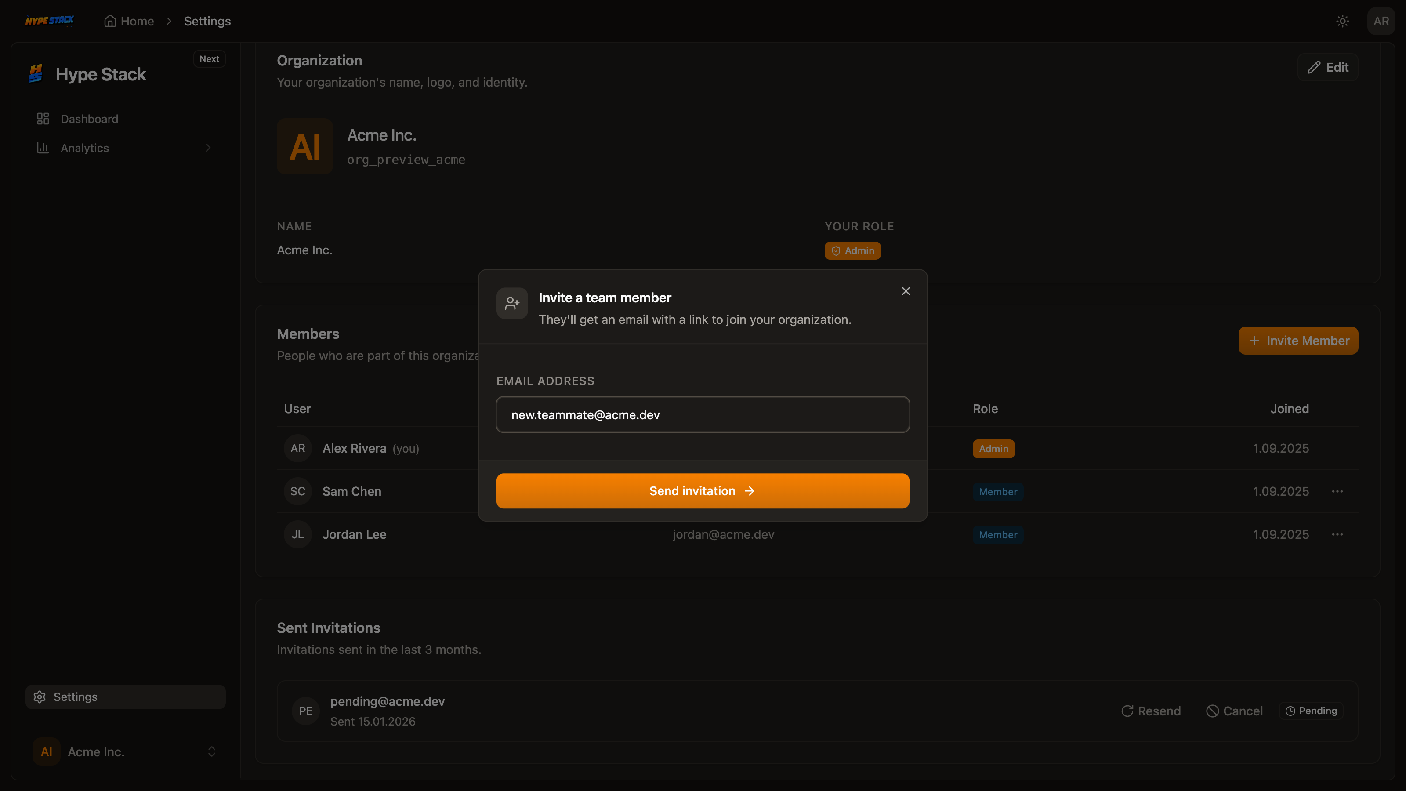
Task: Click Alex Rivera's joined date 1.09.2025
Action: pyautogui.click(x=1281, y=448)
